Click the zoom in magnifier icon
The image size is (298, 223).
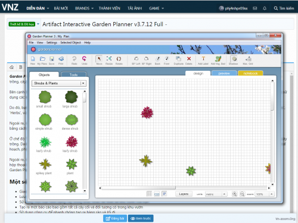click(x=235, y=194)
